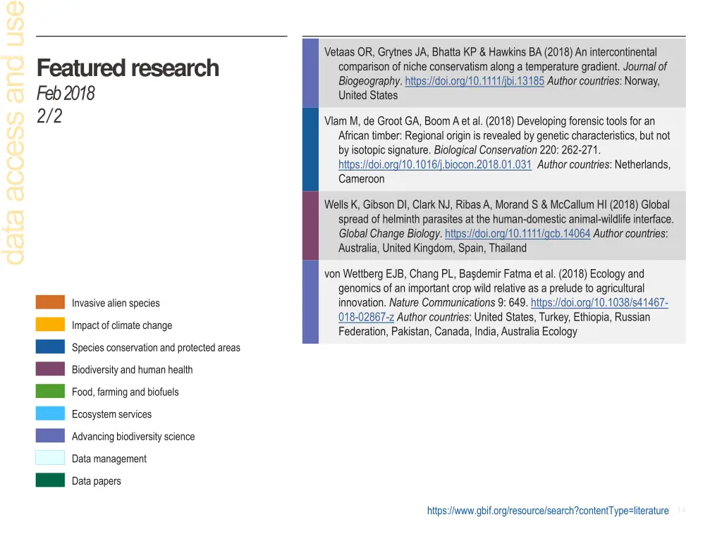Click the blue bar beside the Vlam citation

pyautogui.click(x=310, y=149)
